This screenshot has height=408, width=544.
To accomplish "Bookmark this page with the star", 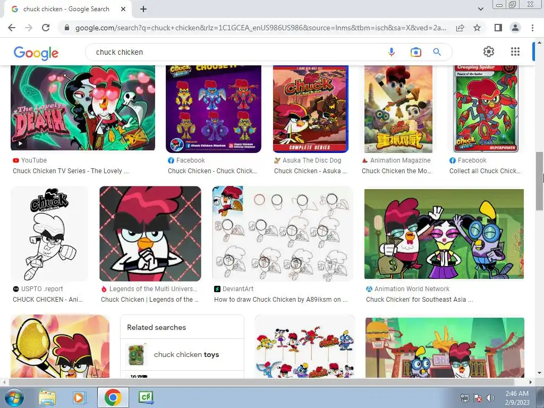I will click(x=477, y=28).
